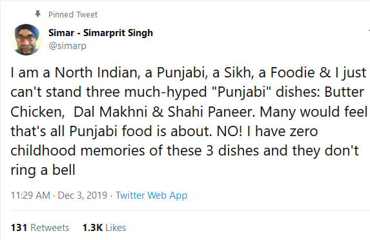The width and height of the screenshot is (370, 240).
Task: Click the Pinned Tweet label
Action: [73, 15]
